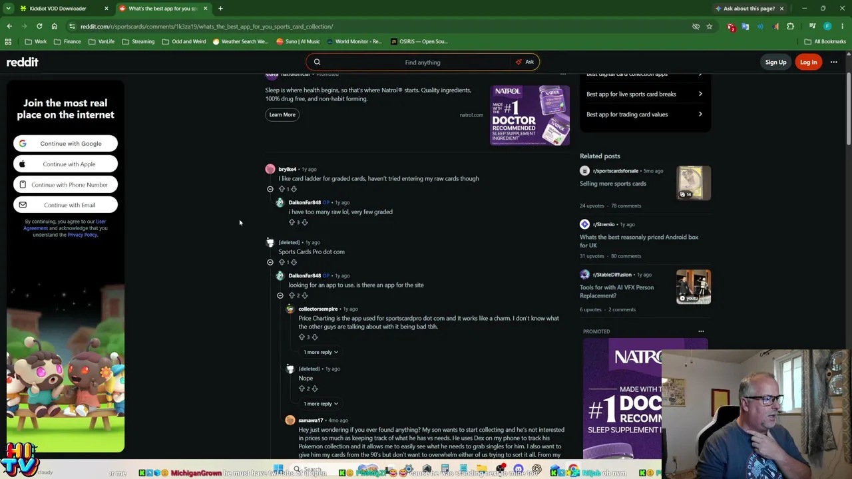Click "Ask about this page?" chip
The width and height of the screenshot is (852, 479).
[x=745, y=9]
